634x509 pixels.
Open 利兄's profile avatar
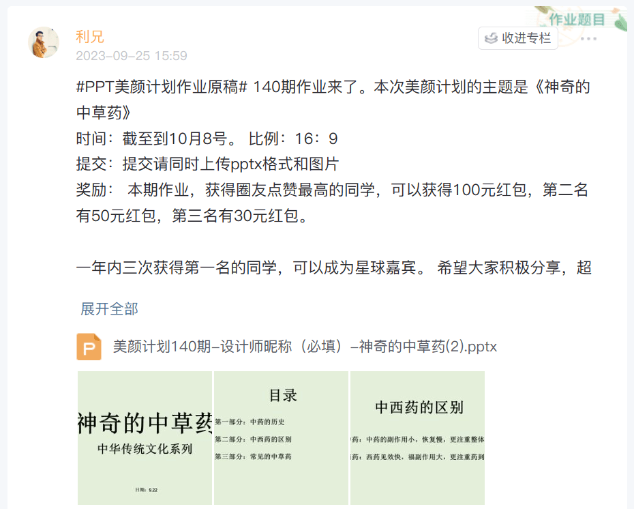(x=43, y=42)
